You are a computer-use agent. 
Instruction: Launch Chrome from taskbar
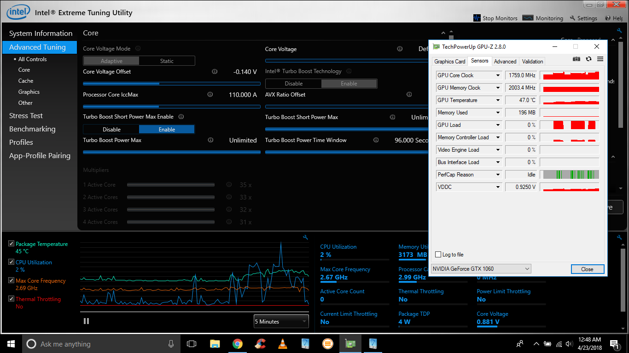(x=237, y=344)
